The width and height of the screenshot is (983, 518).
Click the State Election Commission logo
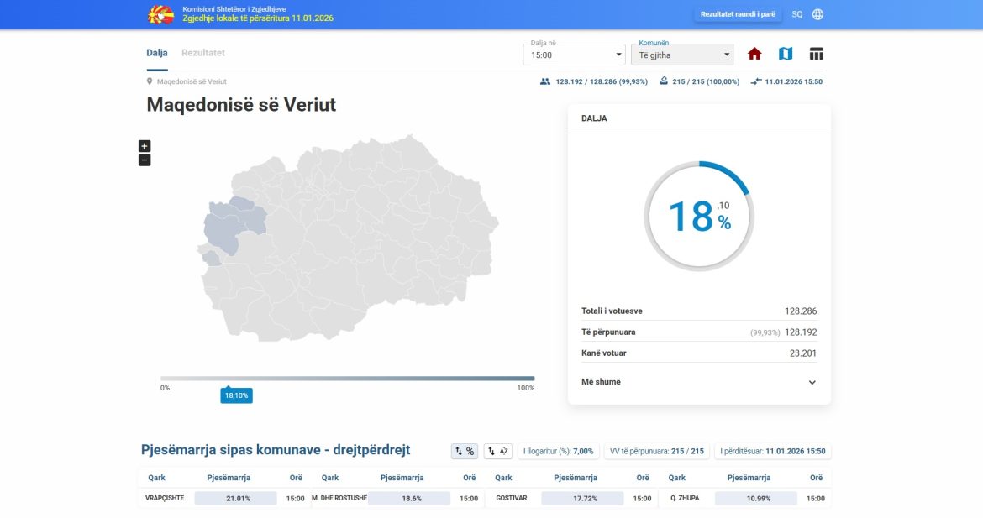[x=160, y=14]
